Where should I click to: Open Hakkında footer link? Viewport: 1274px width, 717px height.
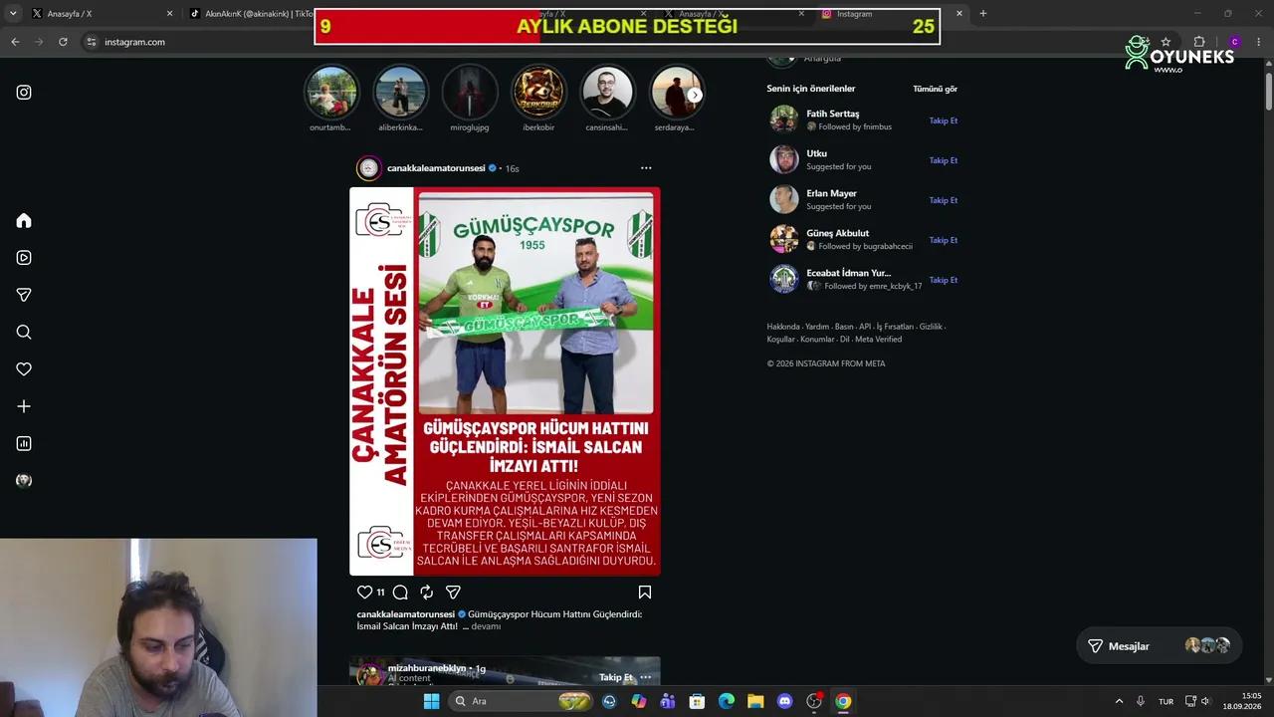783,327
